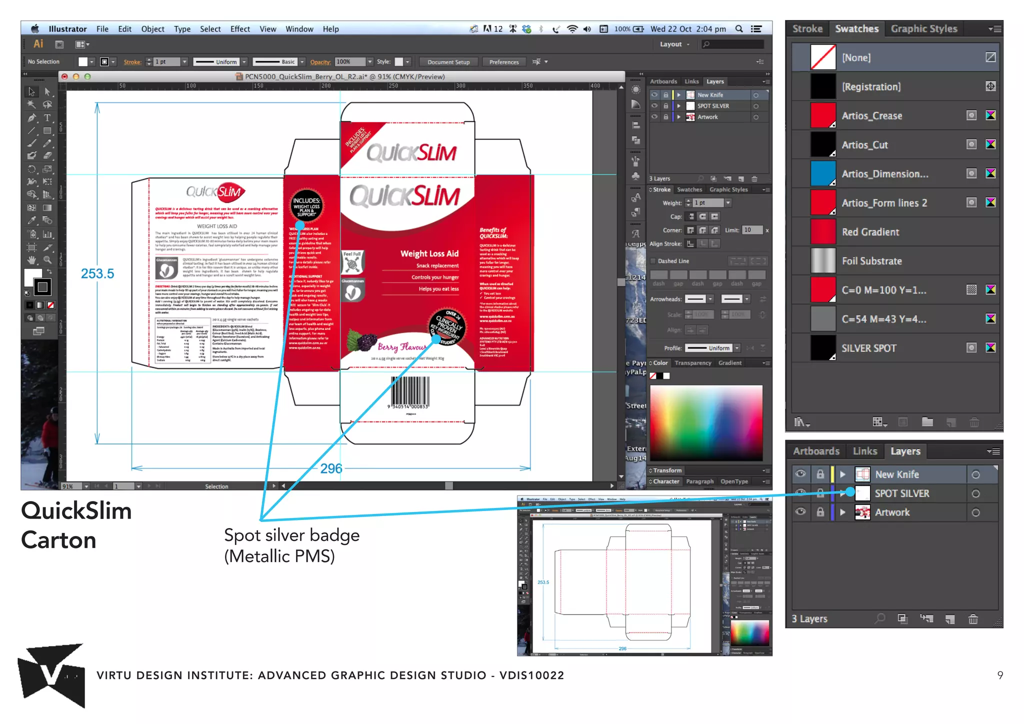The image size is (1024, 724).
Task: Activate the Zoom magnifier tool
Action: (47, 260)
